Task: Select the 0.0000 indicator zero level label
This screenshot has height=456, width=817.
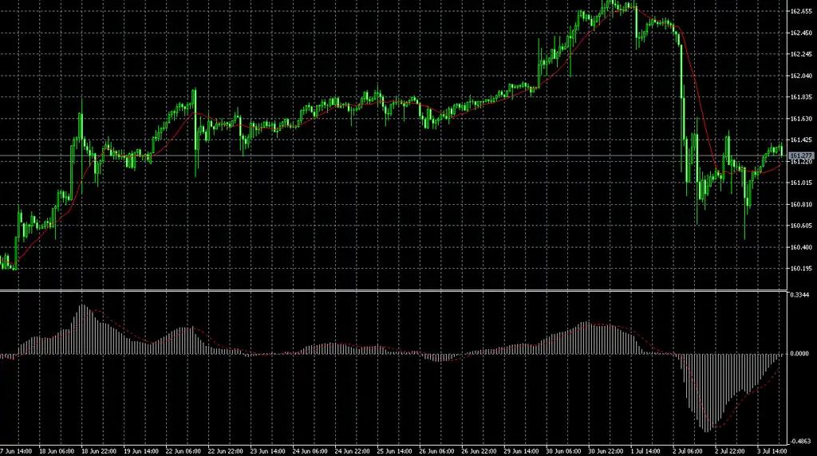Action: (x=799, y=353)
